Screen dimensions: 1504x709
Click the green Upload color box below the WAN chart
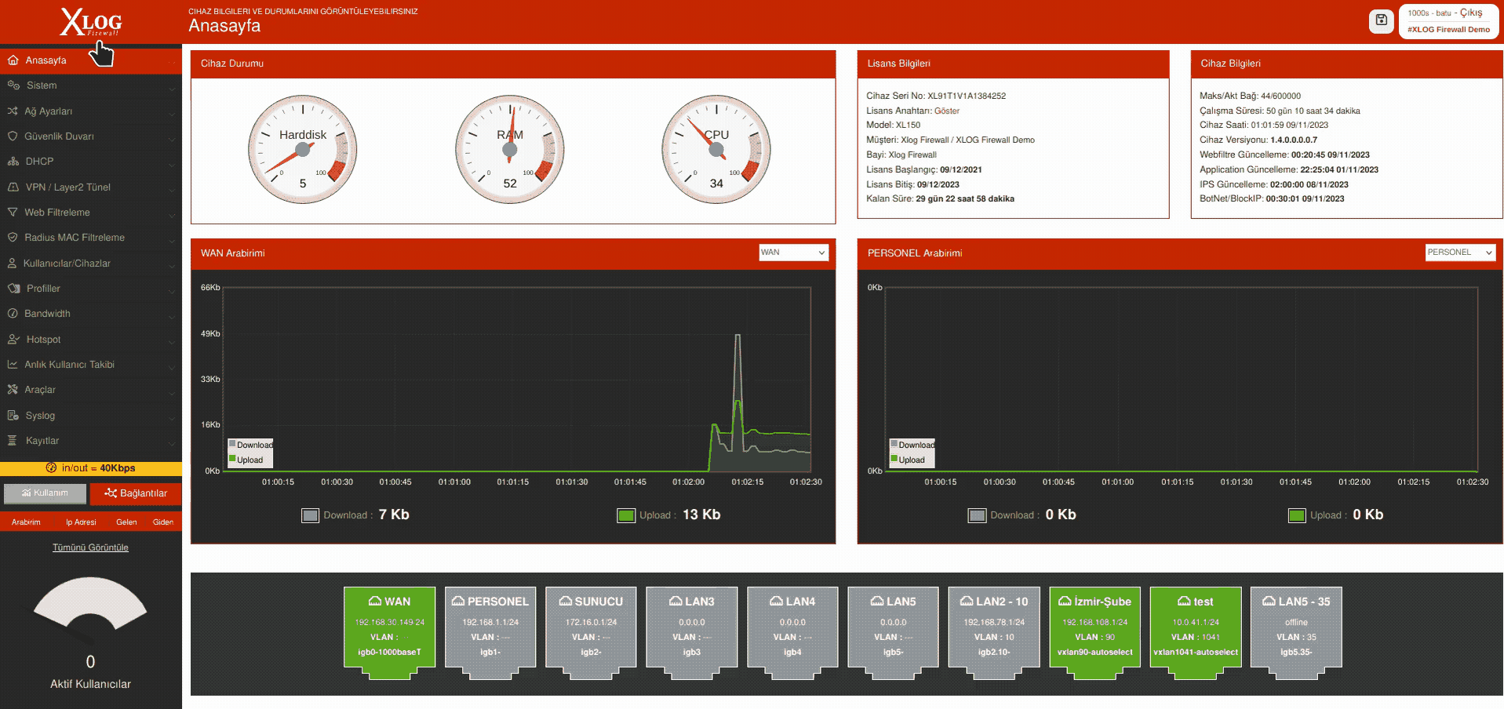[626, 515]
